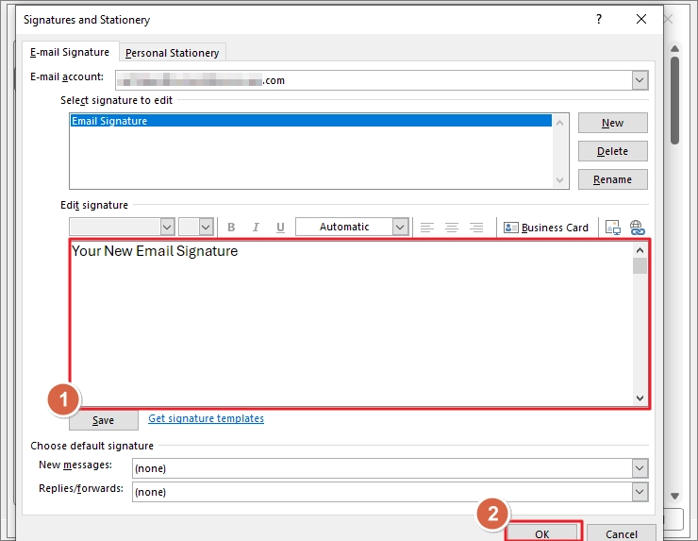Expand the Replies/forwards signature dropdown
This screenshot has width=698, height=541.
tap(640, 492)
